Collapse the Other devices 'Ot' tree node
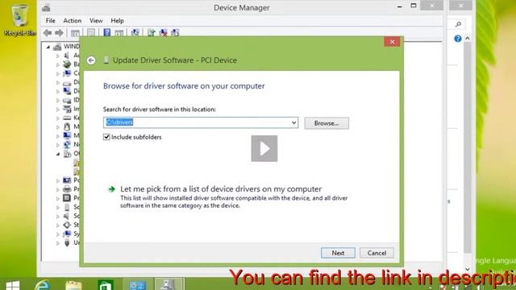The height and width of the screenshot is (290, 516). click(58, 154)
